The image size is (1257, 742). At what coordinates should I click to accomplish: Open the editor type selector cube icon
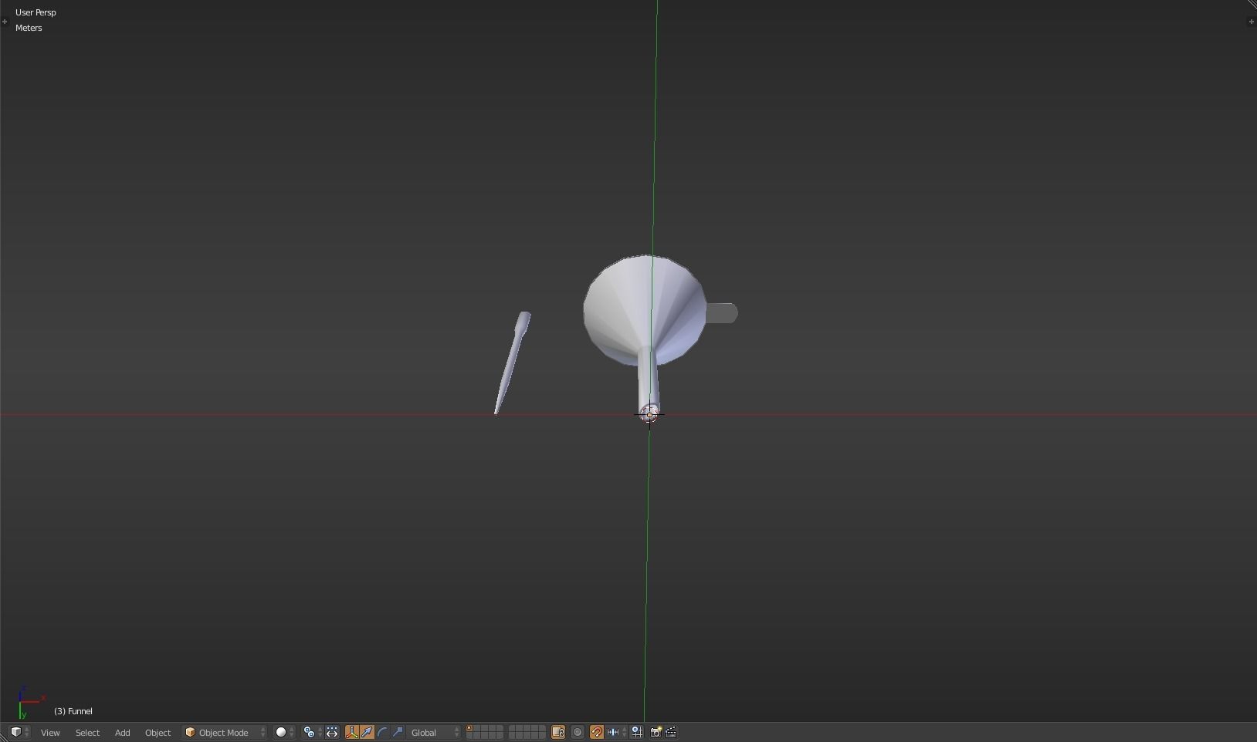click(x=19, y=732)
